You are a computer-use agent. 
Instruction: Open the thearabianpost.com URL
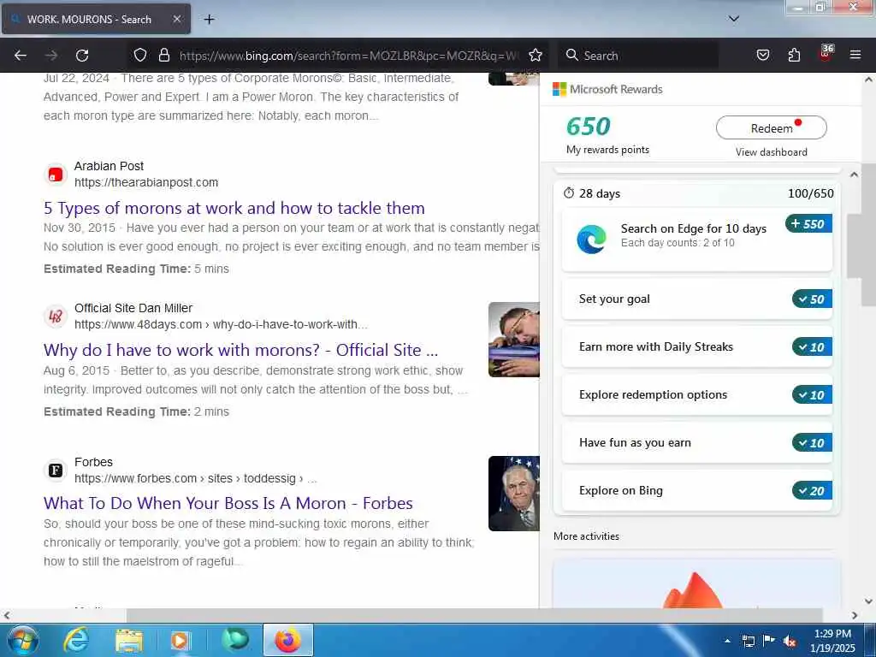[146, 183]
